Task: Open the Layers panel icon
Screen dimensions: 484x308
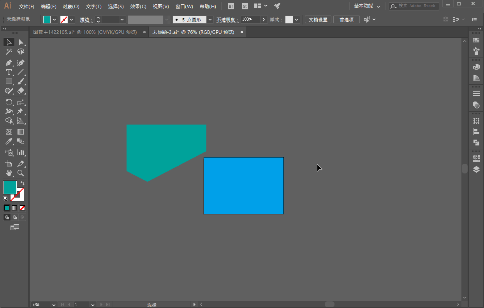Action: click(476, 169)
